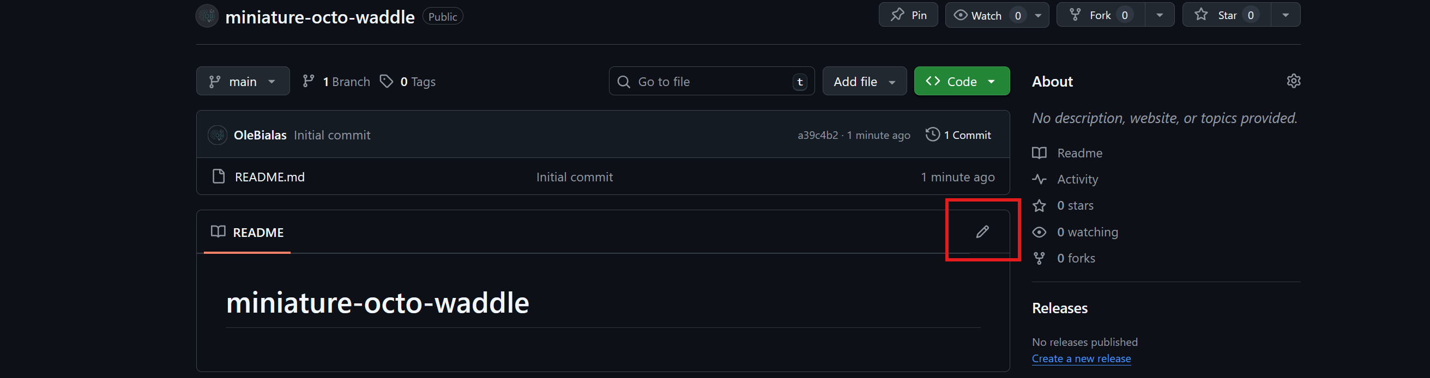Open the green Code dropdown

[962, 82]
